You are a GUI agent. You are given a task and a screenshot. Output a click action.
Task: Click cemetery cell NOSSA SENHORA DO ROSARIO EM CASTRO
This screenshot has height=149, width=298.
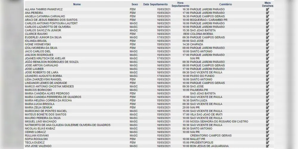219,122
